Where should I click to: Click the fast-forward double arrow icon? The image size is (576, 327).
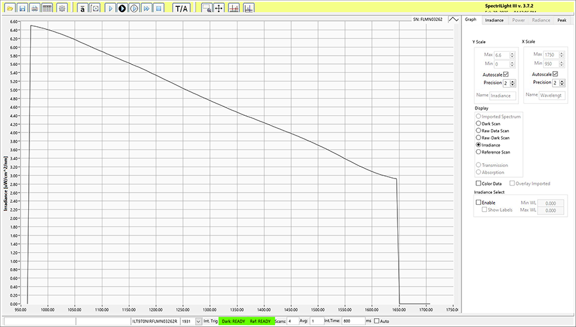(x=147, y=9)
